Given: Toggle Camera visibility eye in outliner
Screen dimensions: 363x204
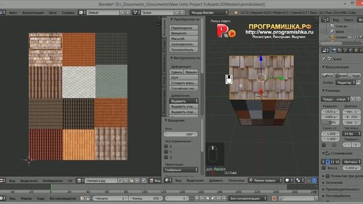Looking at the screenshot, I should coord(350,37).
